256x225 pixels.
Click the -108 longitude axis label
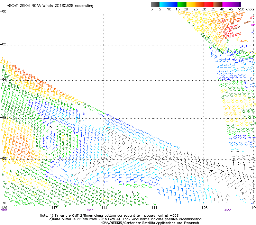[x=203, y=208]
